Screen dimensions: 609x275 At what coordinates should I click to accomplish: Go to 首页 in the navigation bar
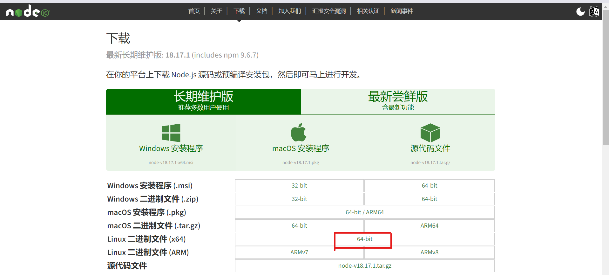(x=194, y=11)
